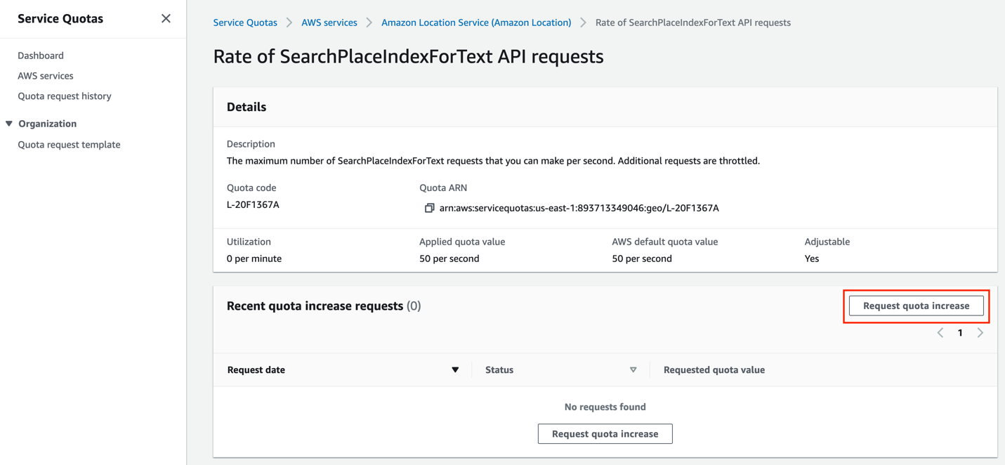Navigate to Amazon Location Service via breadcrumb
The width and height of the screenshot is (1005, 465).
click(x=476, y=22)
